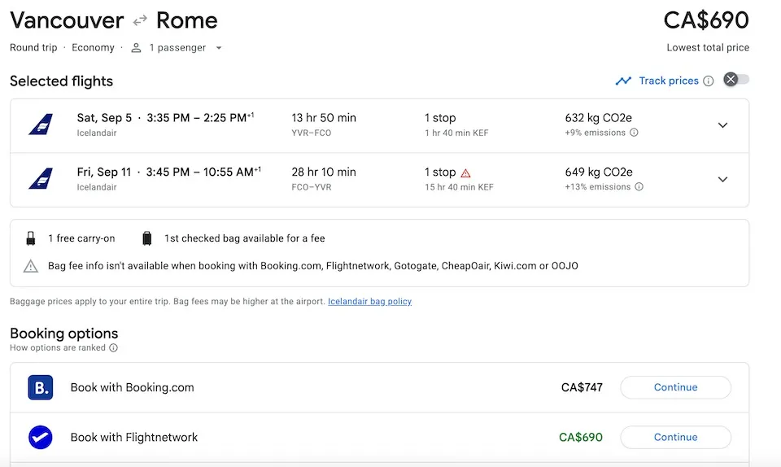The image size is (781, 467).
Task: Click the Flightnetwork checkmark logo
Action: coord(41,437)
